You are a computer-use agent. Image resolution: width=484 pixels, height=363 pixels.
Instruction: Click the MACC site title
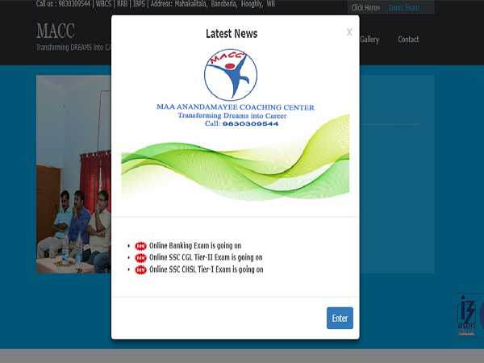(56, 31)
